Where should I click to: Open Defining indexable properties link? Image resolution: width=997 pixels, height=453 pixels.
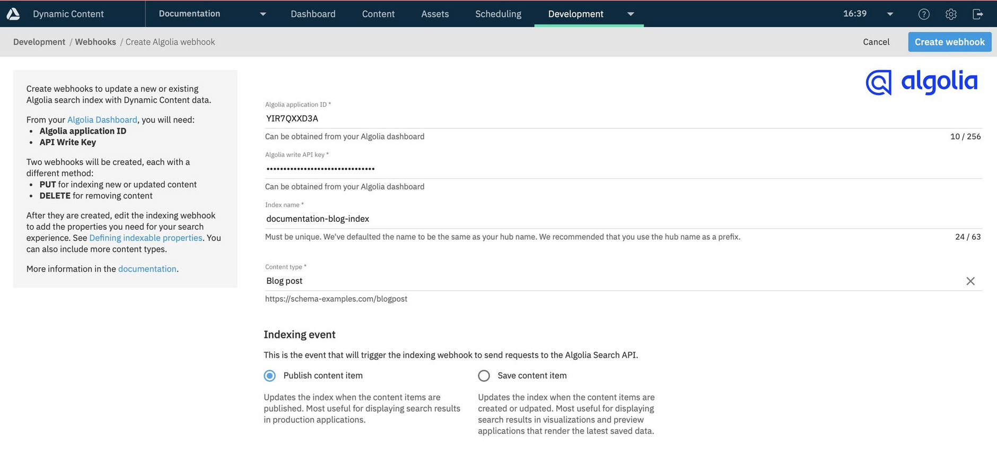145,238
